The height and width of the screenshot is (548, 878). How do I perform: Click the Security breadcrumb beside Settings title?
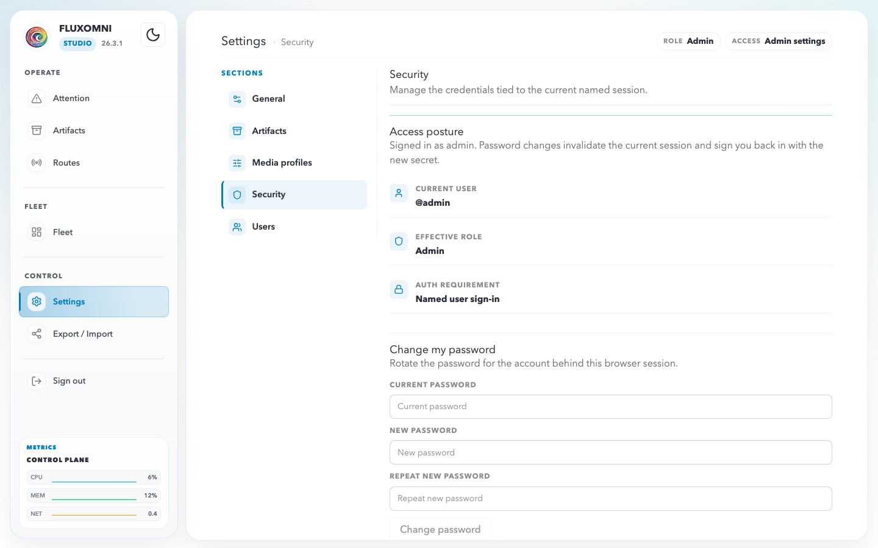coord(297,42)
